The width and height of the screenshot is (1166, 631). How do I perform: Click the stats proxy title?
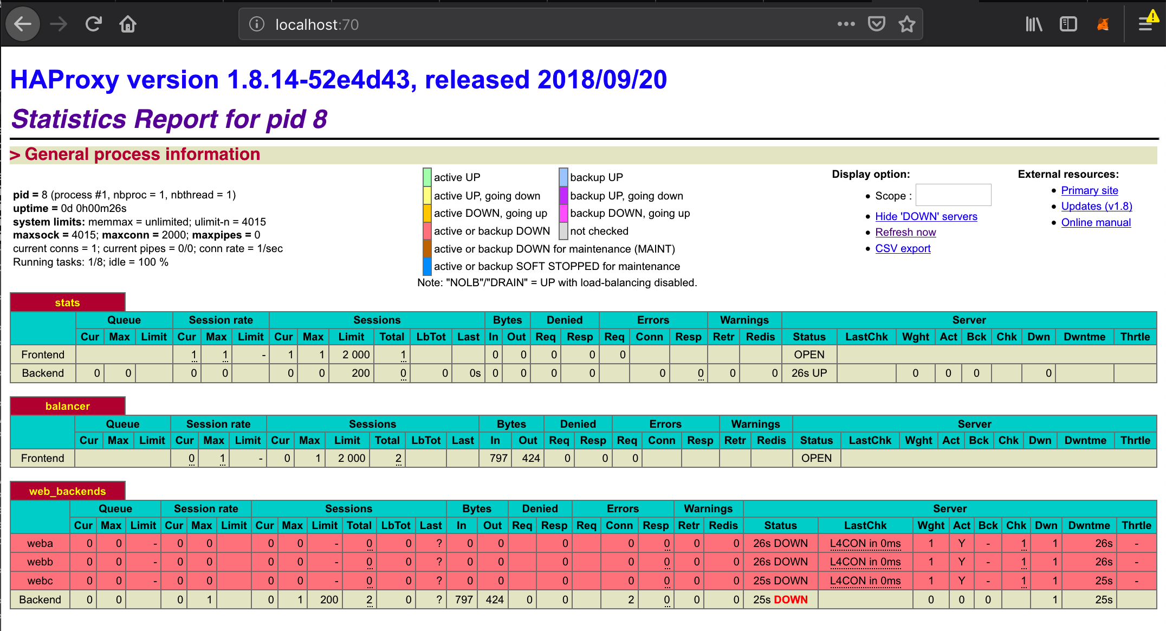click(x=67, y=302)
